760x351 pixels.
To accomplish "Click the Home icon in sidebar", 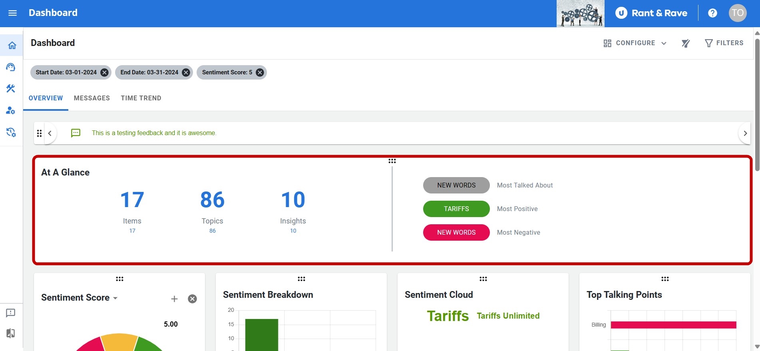I will 12,45.
